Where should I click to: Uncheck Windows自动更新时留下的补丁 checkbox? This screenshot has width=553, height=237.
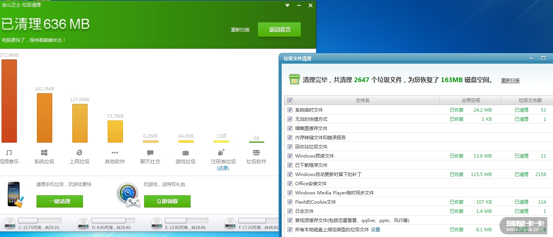pyautogui.click(x=290, y=174)
